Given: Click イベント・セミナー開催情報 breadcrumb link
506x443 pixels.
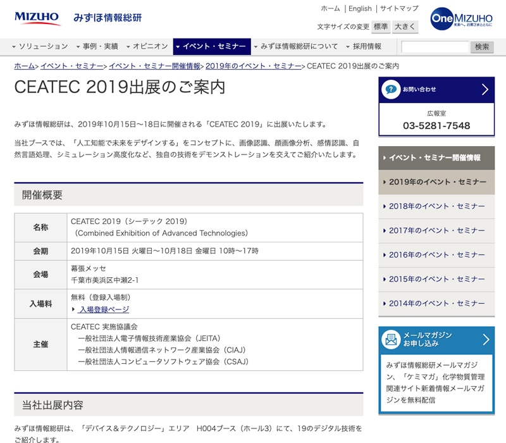Looking at the screenshot, I should pos(154,66).
